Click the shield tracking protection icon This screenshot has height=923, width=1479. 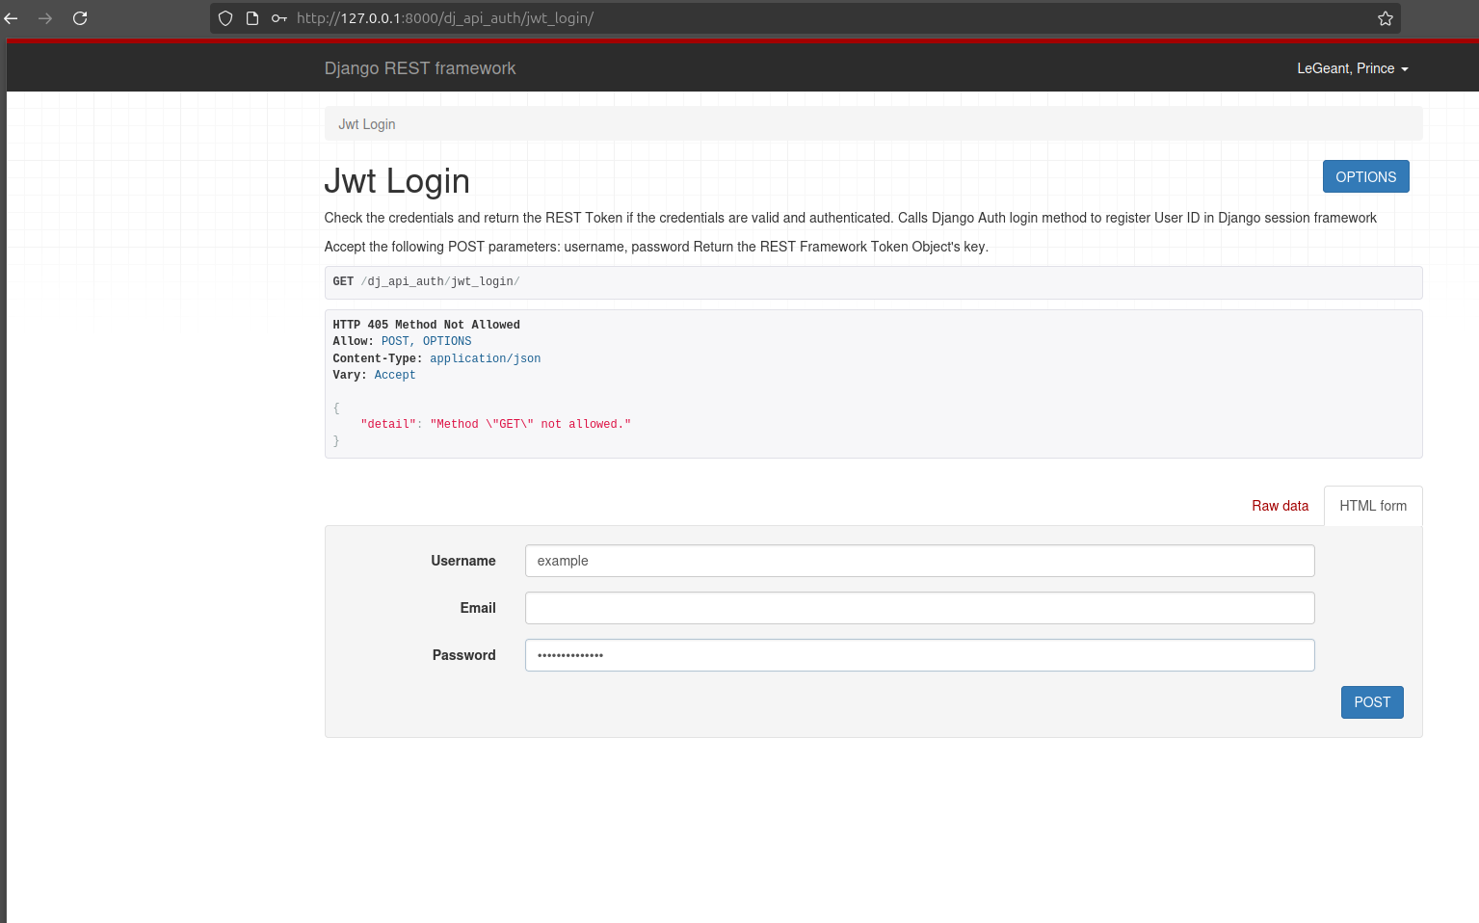[x=224, y=17]
